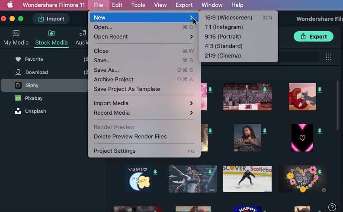Select the kisses moon GIF thumbnail

pyautogui.click(x=138, y=179)
